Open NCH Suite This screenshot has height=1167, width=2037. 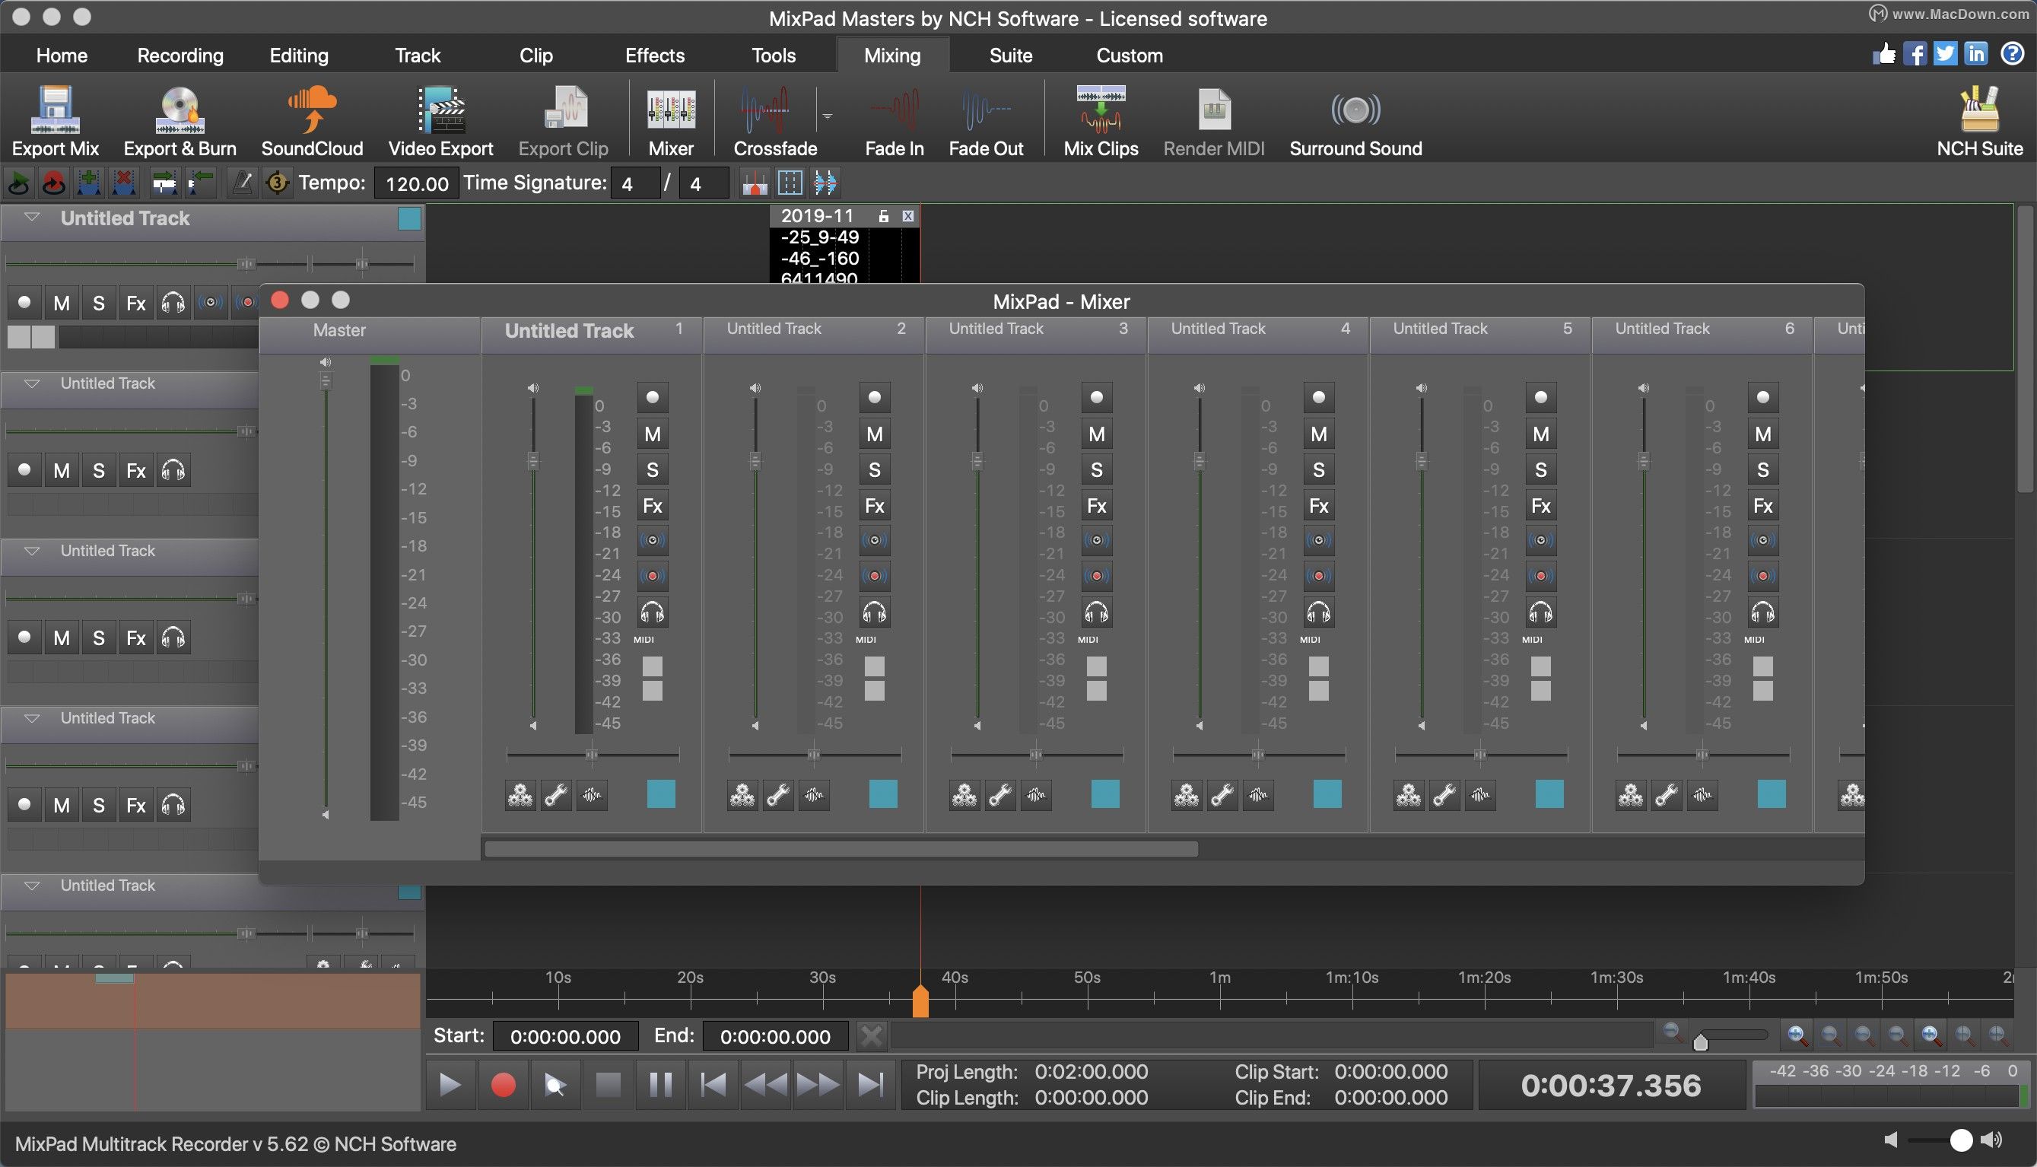point(1979,121)
